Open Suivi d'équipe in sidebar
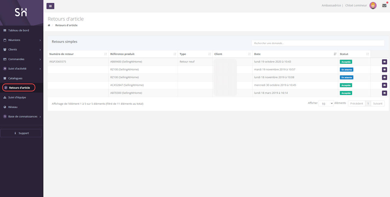This screenshot has height=197, width=390. (x=17, y=97)
